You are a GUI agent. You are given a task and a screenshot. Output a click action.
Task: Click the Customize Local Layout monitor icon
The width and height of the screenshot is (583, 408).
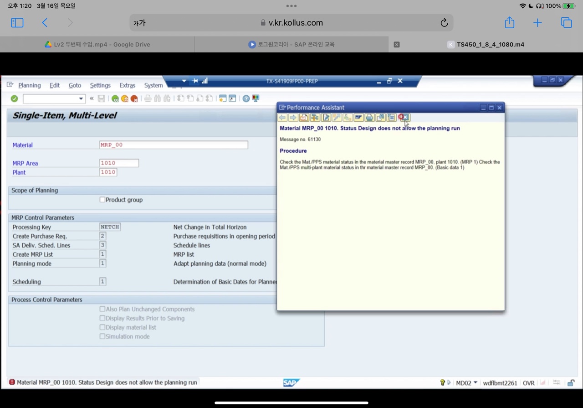coord(256,98)
